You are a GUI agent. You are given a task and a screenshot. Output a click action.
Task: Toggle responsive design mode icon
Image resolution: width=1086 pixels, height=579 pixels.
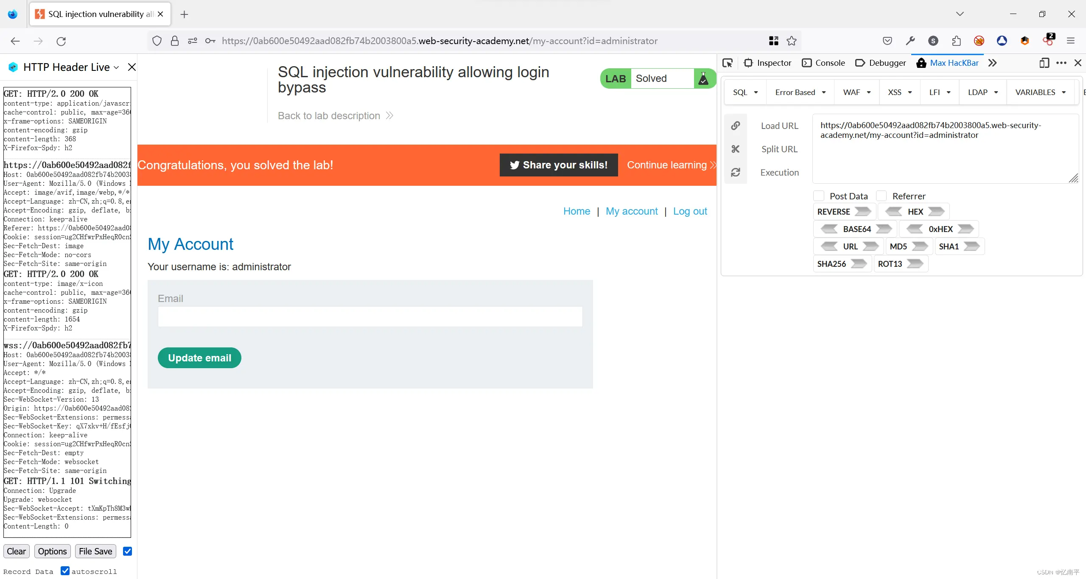(x=1044, y=63)
